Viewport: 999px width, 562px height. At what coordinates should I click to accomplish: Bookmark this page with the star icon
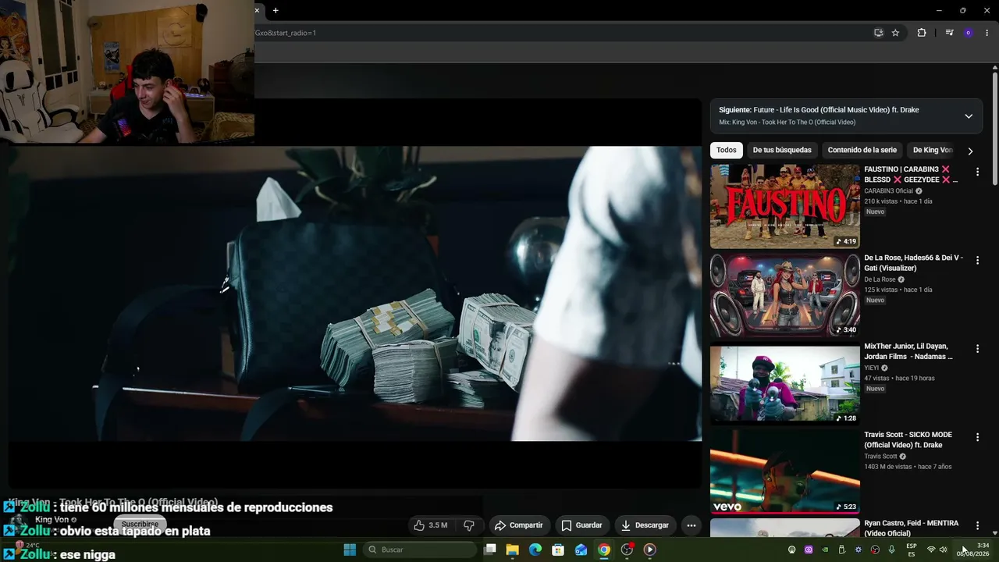tap(895, 33)
